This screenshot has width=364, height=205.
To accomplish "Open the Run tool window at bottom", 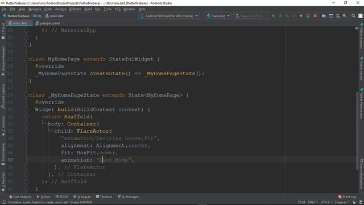I will (43, 196).
